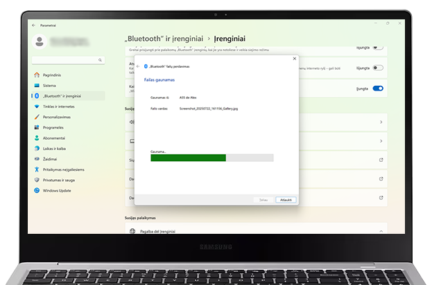The width and height of the screenshot is (432, 285).
Task: Click Atšaukti to cancel file transfer
Action: click(286, 199)
